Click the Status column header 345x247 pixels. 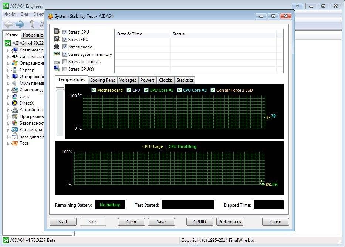click(223, 34)
